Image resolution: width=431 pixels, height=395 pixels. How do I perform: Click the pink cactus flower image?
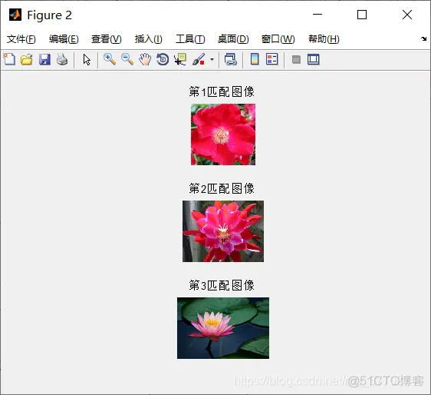pyautogui.click(x=223, y=231)
